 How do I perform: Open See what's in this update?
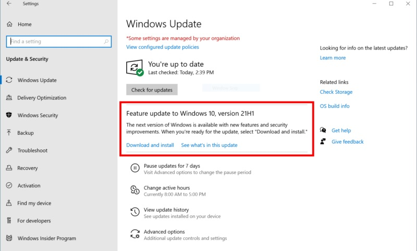pyautogui.click(x=209, y=145)
